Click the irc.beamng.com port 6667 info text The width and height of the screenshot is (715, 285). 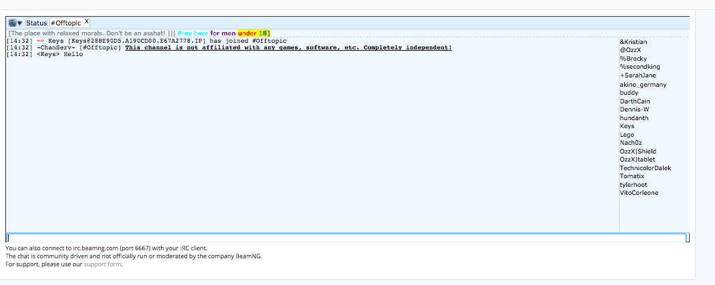pyautogui.click(x=106, y=248)
